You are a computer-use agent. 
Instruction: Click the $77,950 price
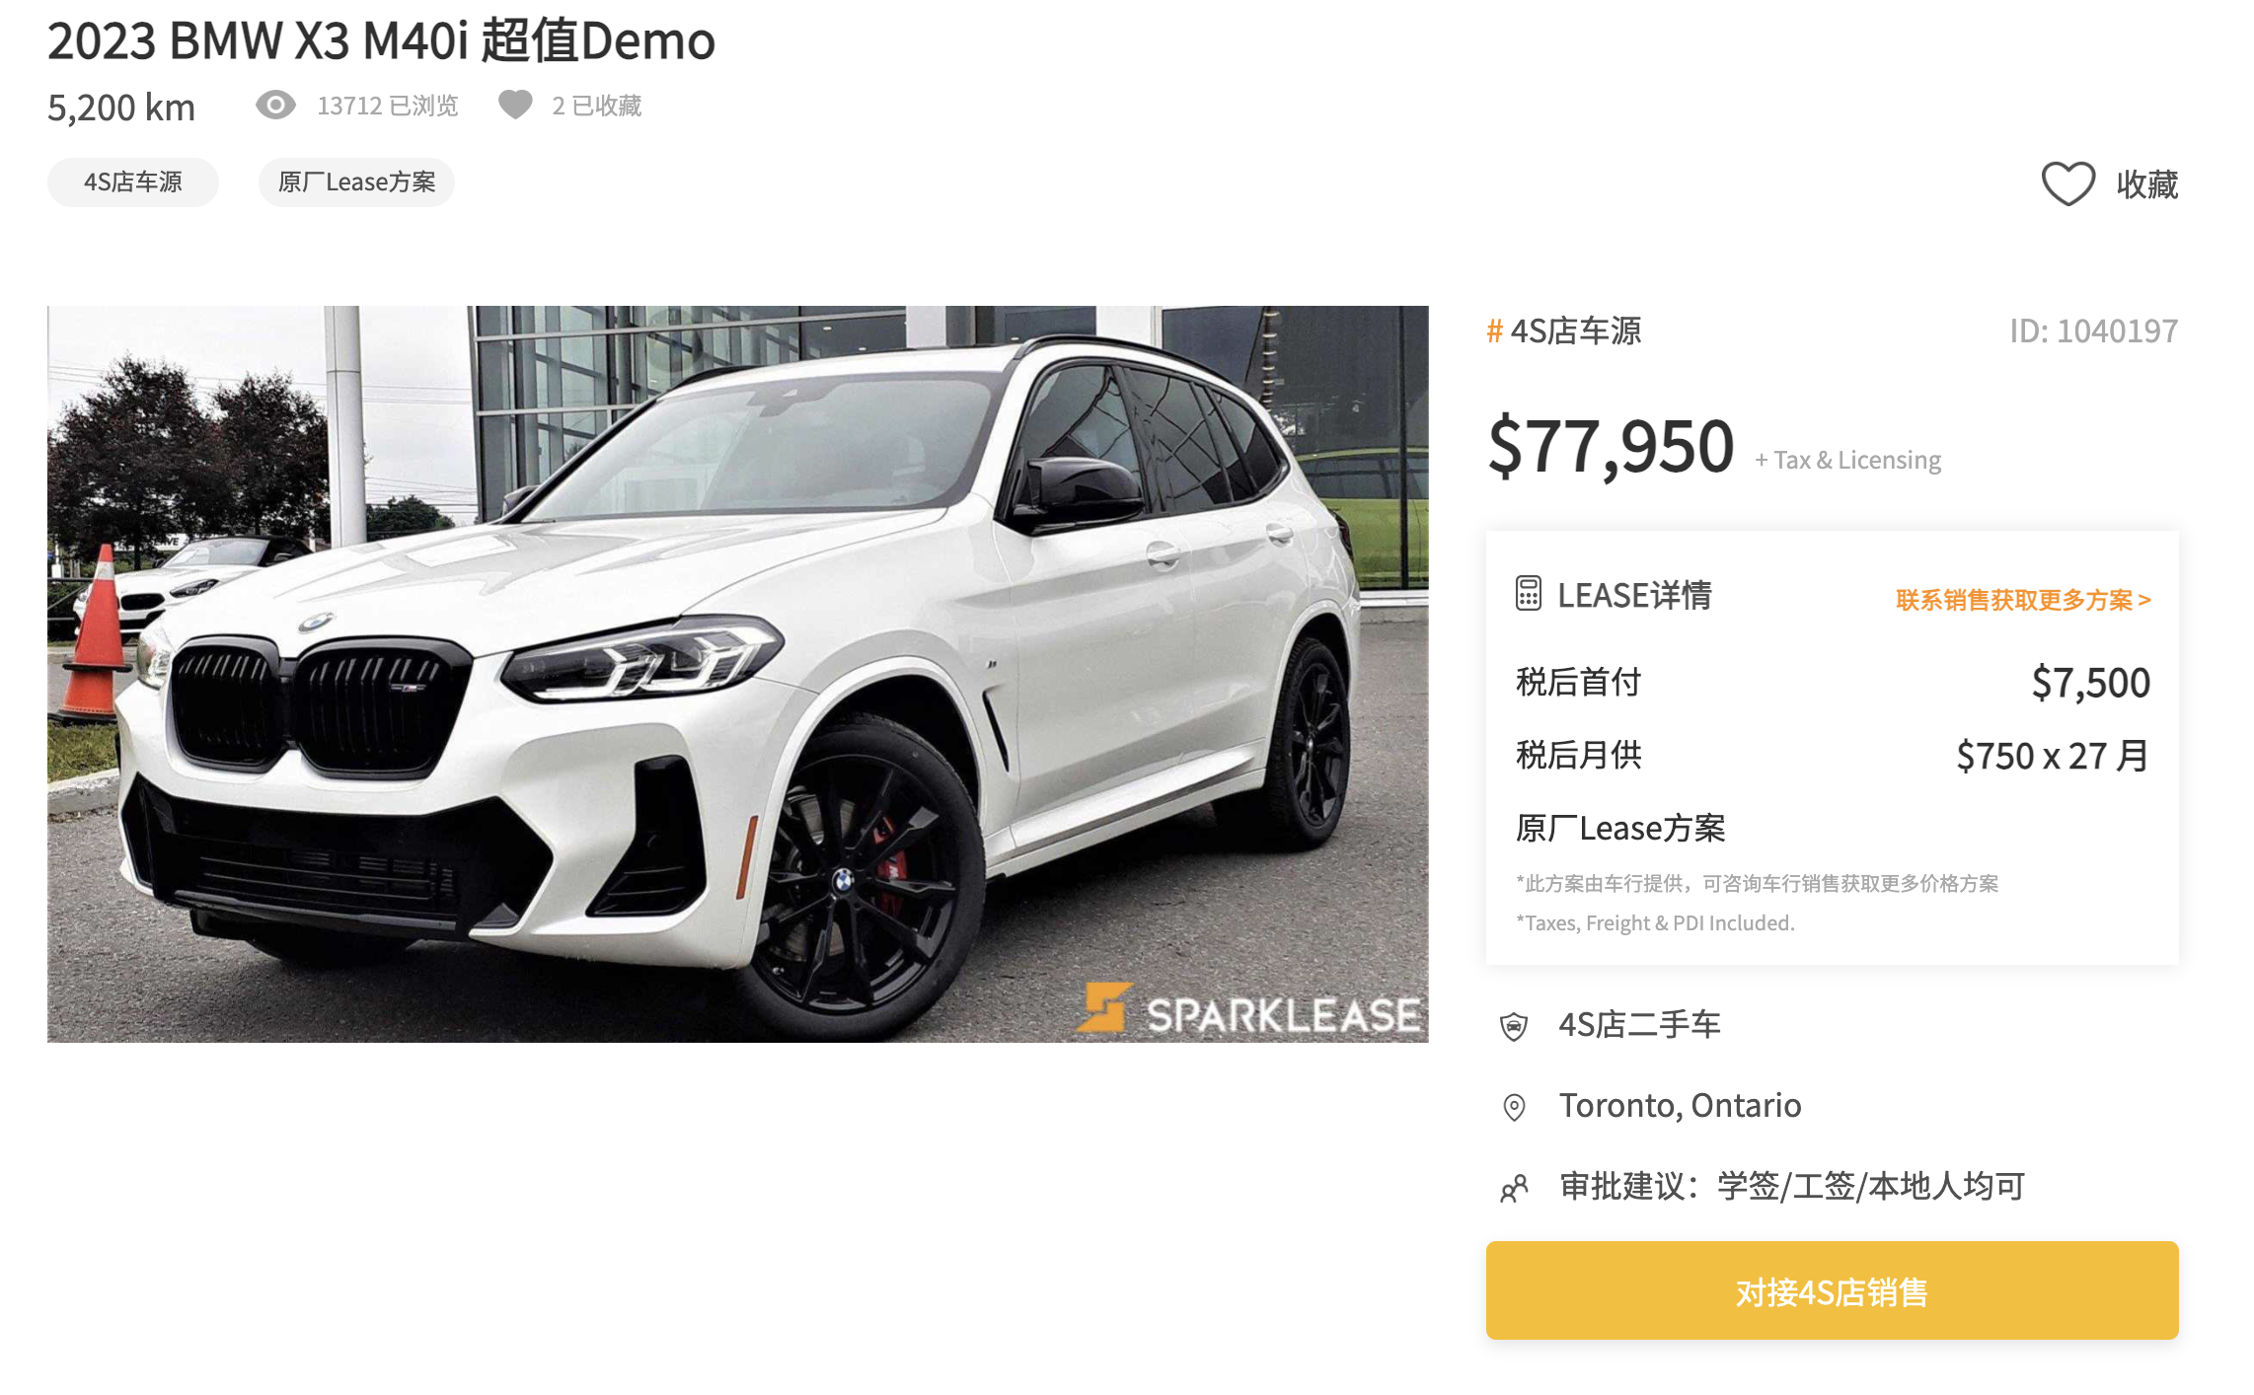point(1611,446)
